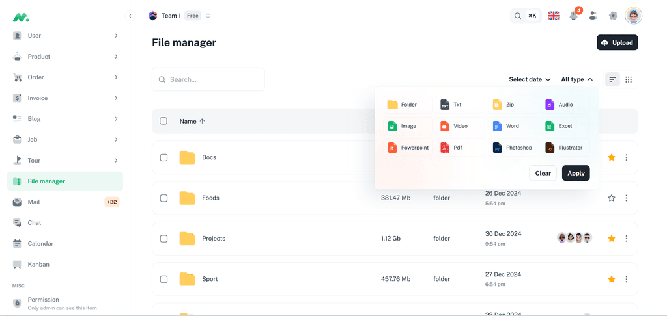Expand the Product menu in sidebar
Viewport: 667px width, 316px height.
click(x=65, y=57)
